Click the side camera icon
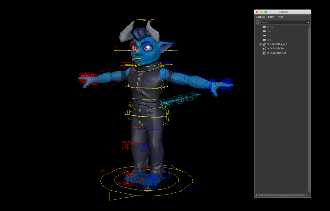This screenshot has width=330, height=211. coord(264,40)
